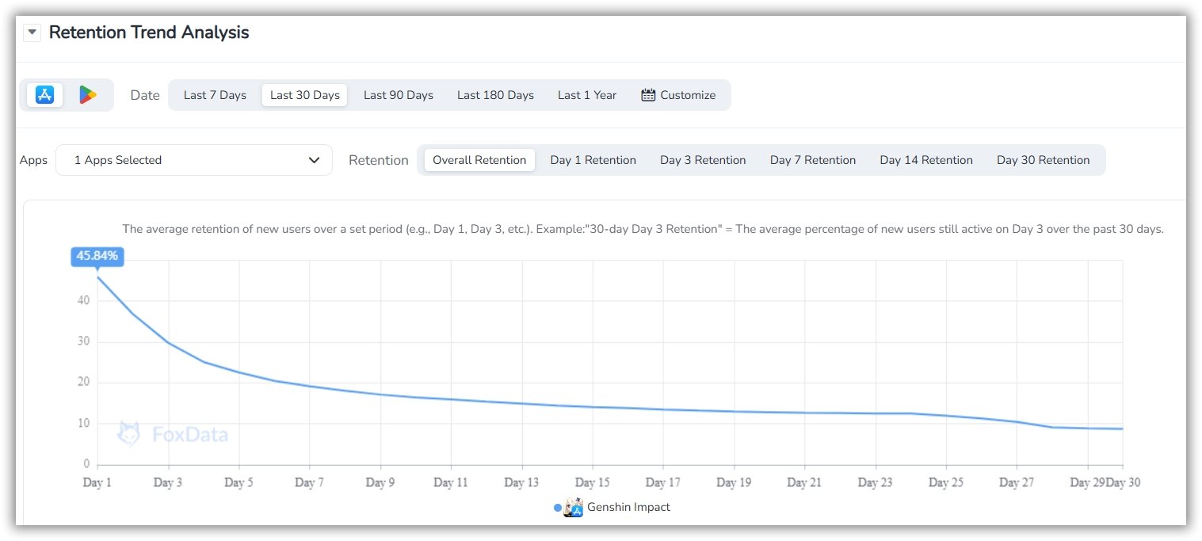Select the App Store platform icon
This screenshot has height=541, width=1202.
[x=44, y=95]
